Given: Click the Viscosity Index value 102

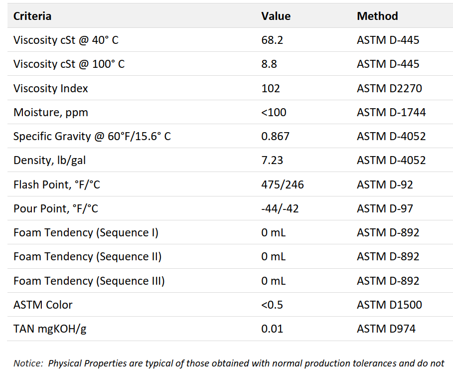Looking at the screenshot, I should coord(271,88).
